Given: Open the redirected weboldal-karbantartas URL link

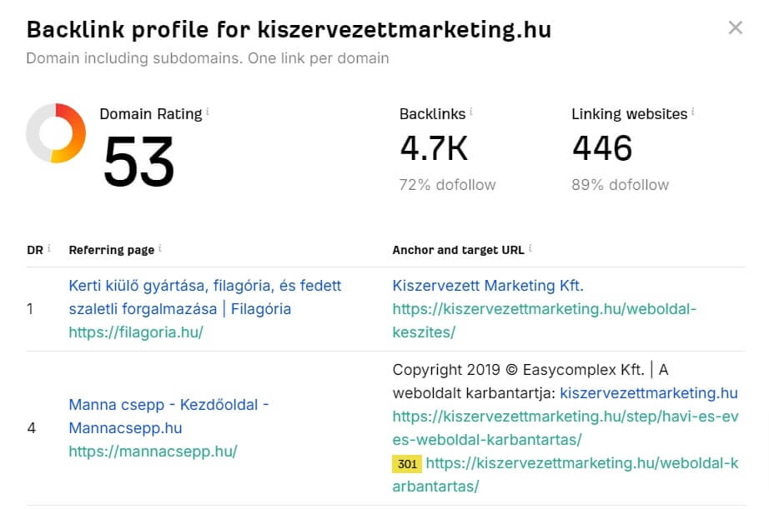Looking at the screenshot, I should click(565, 475).
